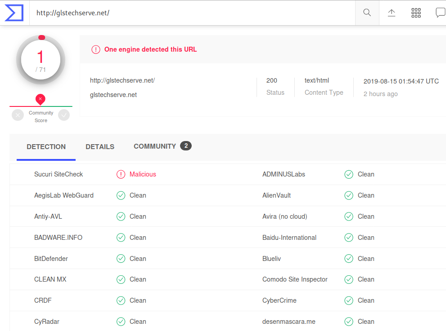Image resolution: width=446 pixels, height=331 pixels.
Task: Click the clean checkmark icon for CyRadar
Action: point(121,322)
